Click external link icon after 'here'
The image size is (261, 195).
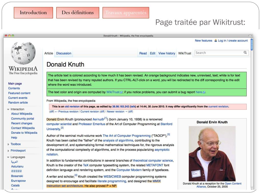pyautogui.click(x=204, y=92)
